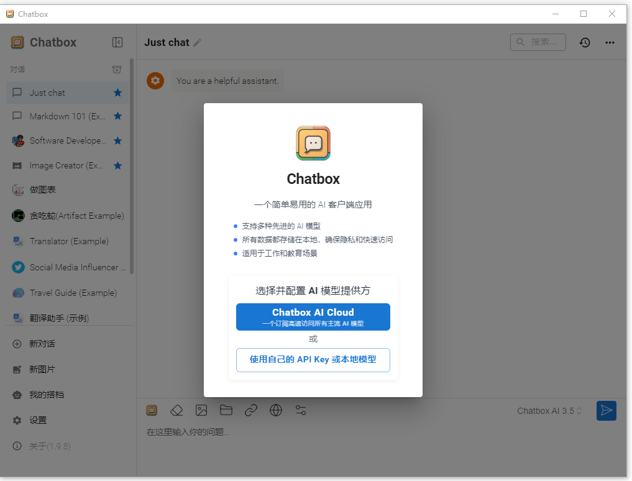Minimize the Chatbox window
Screen dimensions: 632x481
point(556,14)
